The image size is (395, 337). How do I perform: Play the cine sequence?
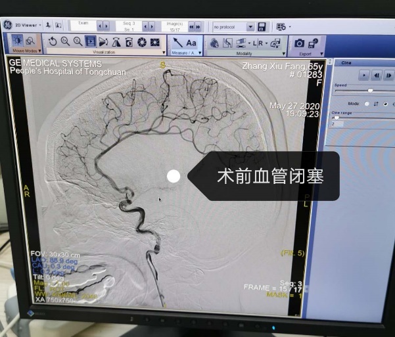point(363,76)
